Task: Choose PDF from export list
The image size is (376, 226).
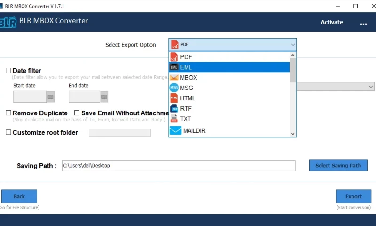Action: point(229,57)
